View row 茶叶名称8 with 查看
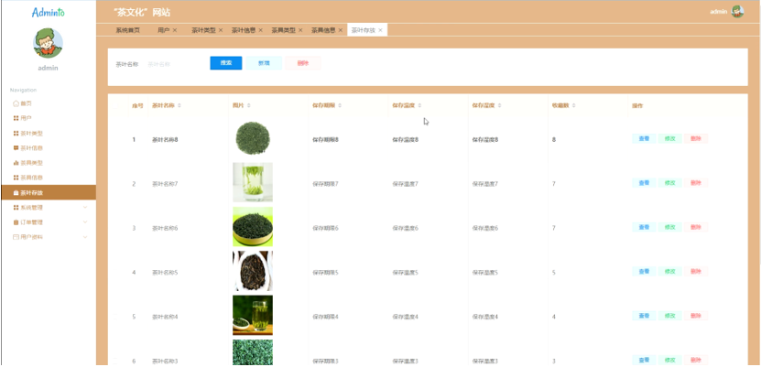Screen dimensions: 761x367 644,139
